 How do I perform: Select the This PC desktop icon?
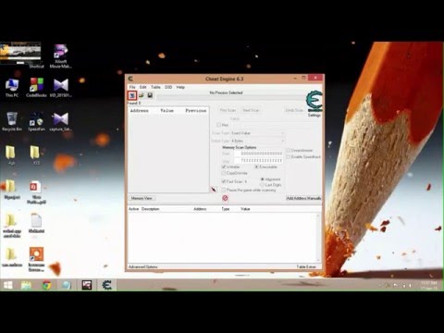point(12,88)
